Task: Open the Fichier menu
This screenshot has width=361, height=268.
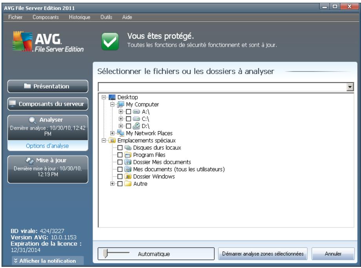Action: coord(15,17)
